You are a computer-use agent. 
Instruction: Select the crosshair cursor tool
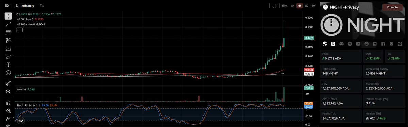(8, 16)
